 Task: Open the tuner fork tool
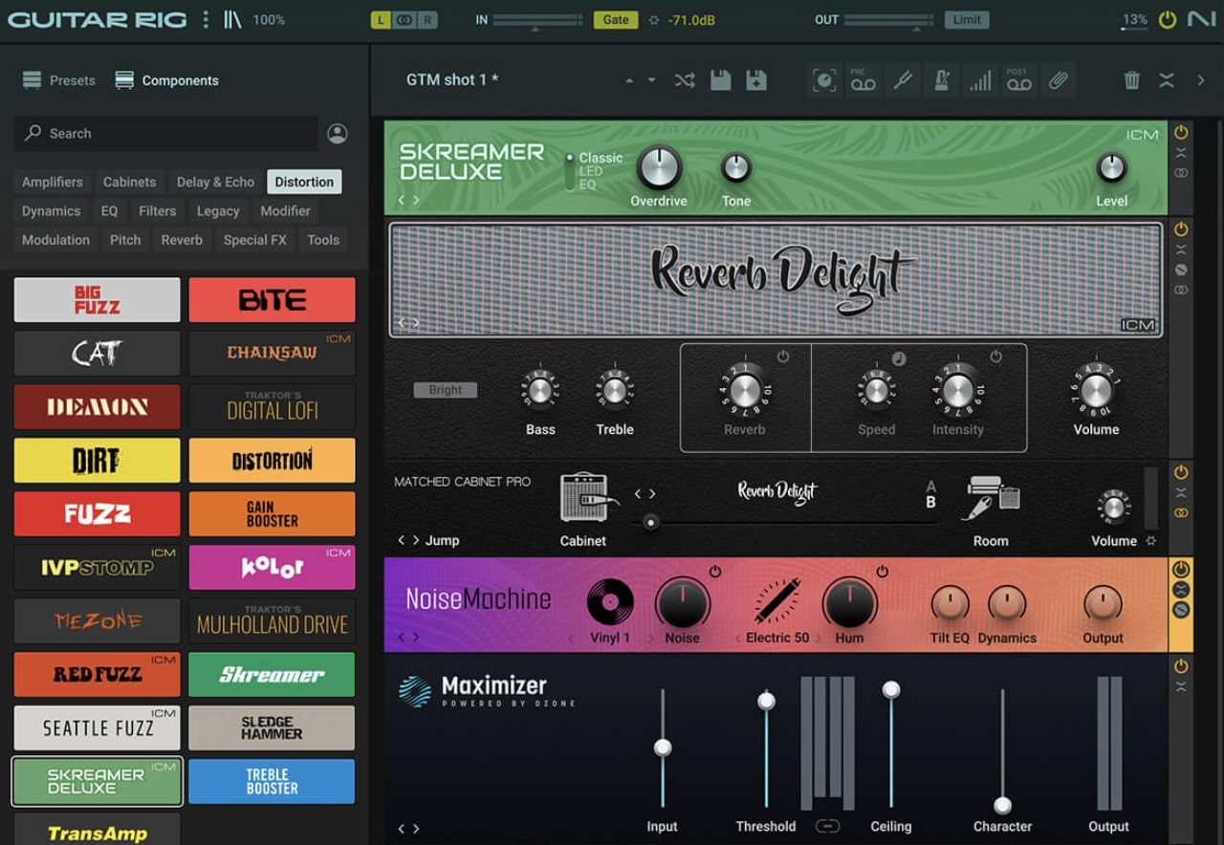pos(903,80)
